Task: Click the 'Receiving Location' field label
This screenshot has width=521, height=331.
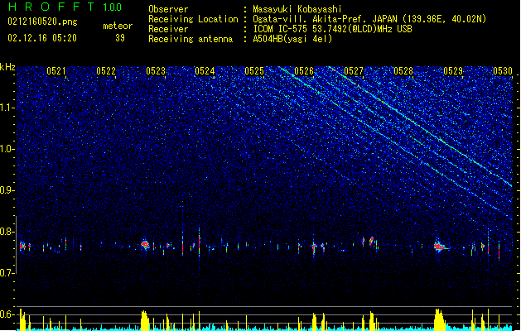Action: (193, 19)
